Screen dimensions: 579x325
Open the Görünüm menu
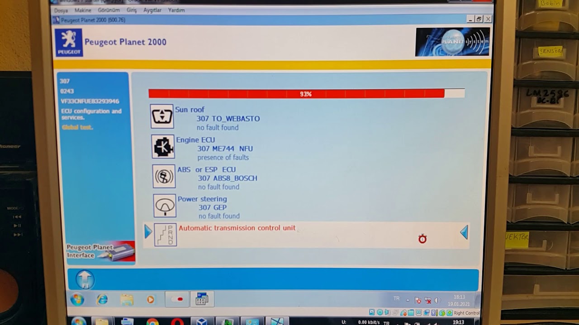(109, 10)
